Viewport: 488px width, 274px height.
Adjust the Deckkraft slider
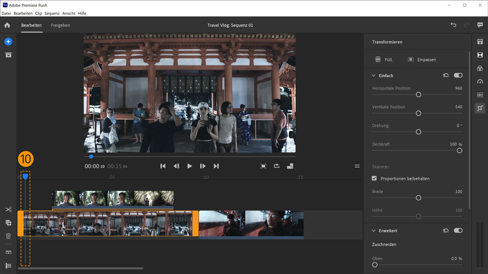tap(460, 151)
